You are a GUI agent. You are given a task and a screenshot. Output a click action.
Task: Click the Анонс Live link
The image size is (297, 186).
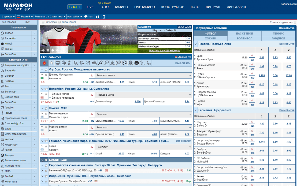point(184,57)
